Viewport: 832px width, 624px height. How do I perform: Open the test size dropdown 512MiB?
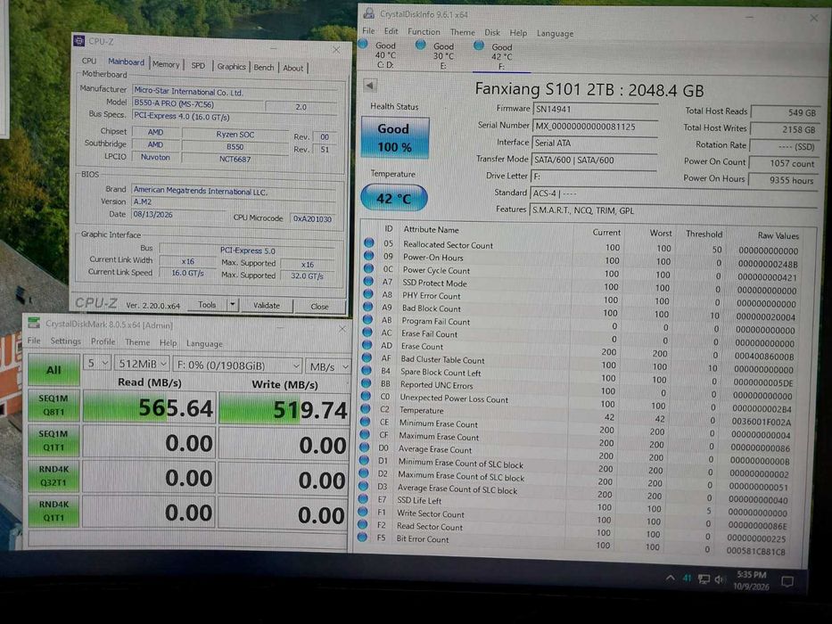coord(142,364)
